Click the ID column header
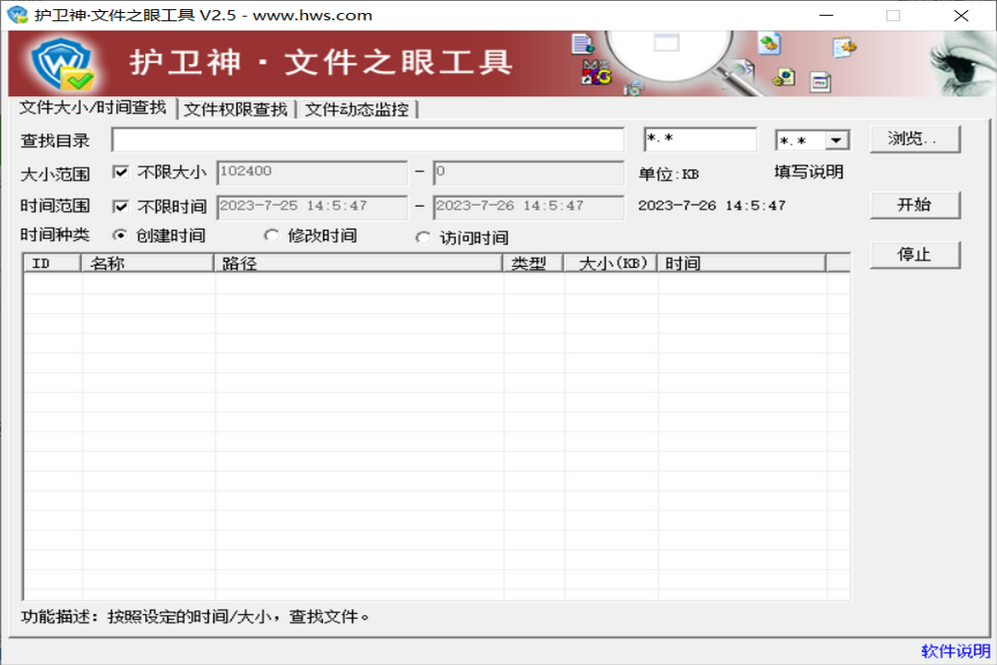Image resolution: width=997 pixels, height=665 pixels. [52, 263]
